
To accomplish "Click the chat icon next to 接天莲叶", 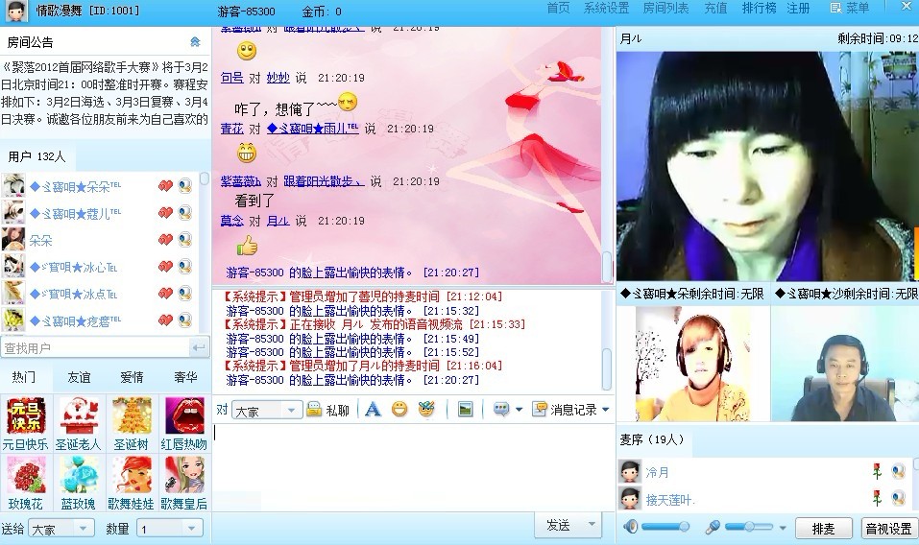I will 898,499.
